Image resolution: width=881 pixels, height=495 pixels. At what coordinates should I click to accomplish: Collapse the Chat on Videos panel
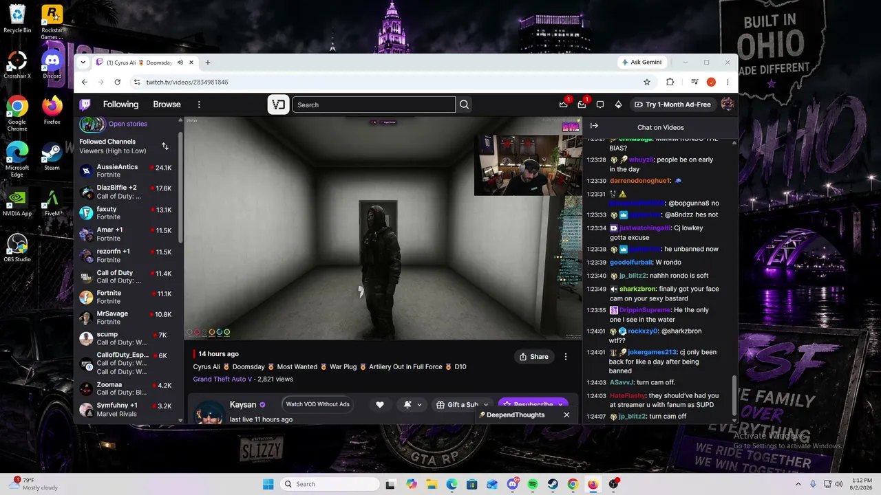pos(594,126)
